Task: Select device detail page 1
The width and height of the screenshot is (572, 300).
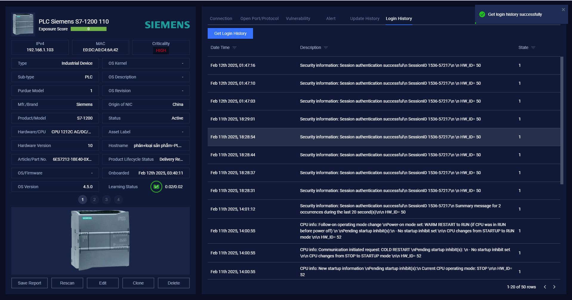Action: coord(83,200)
